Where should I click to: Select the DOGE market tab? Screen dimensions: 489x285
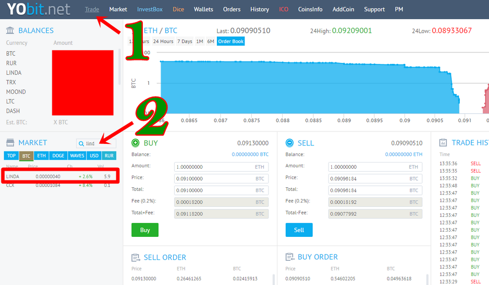point(58,155)
